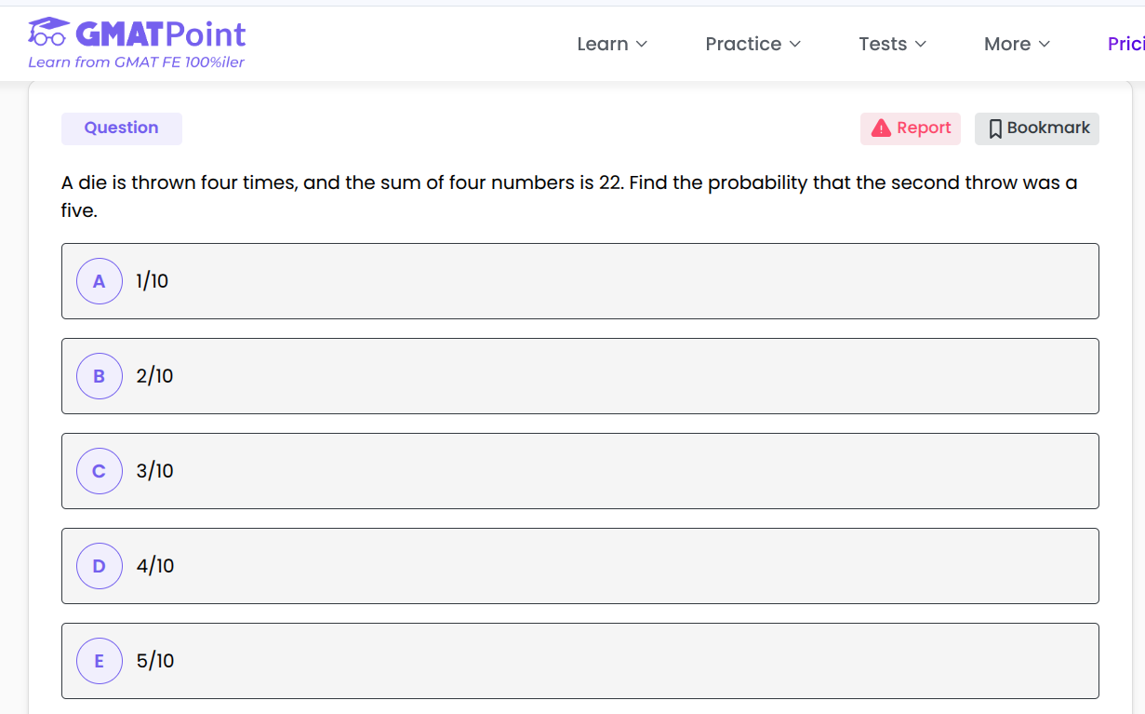Click the Practice navigation label
The width and height of the screenshot is (1145, 714).
click(743, 44)
